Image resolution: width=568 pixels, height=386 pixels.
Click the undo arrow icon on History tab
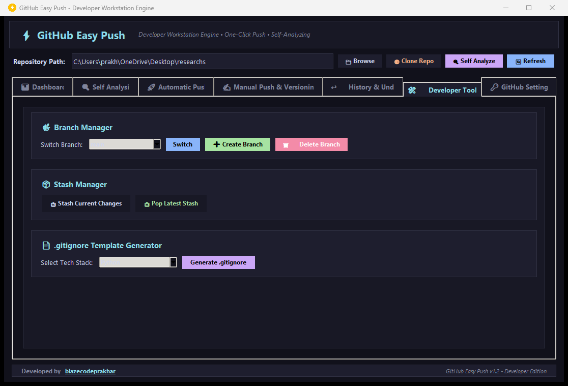[x=334, y=87]
